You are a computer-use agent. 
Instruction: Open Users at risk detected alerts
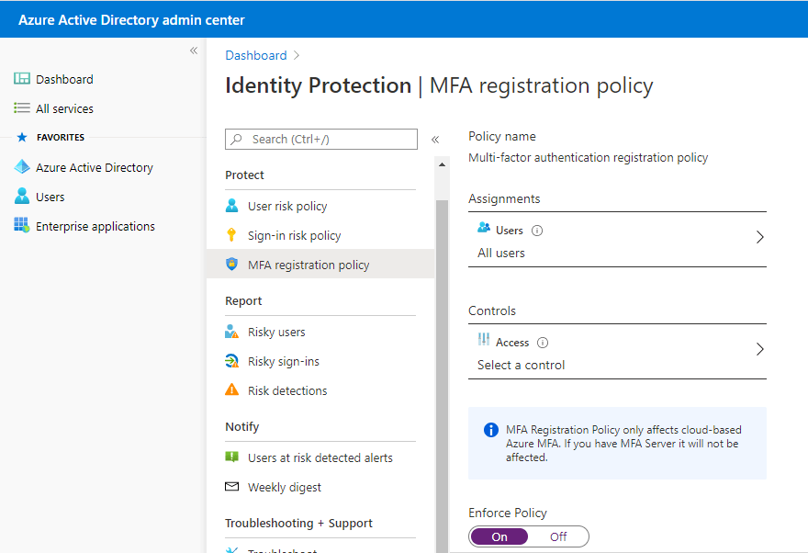coord(320,457)
